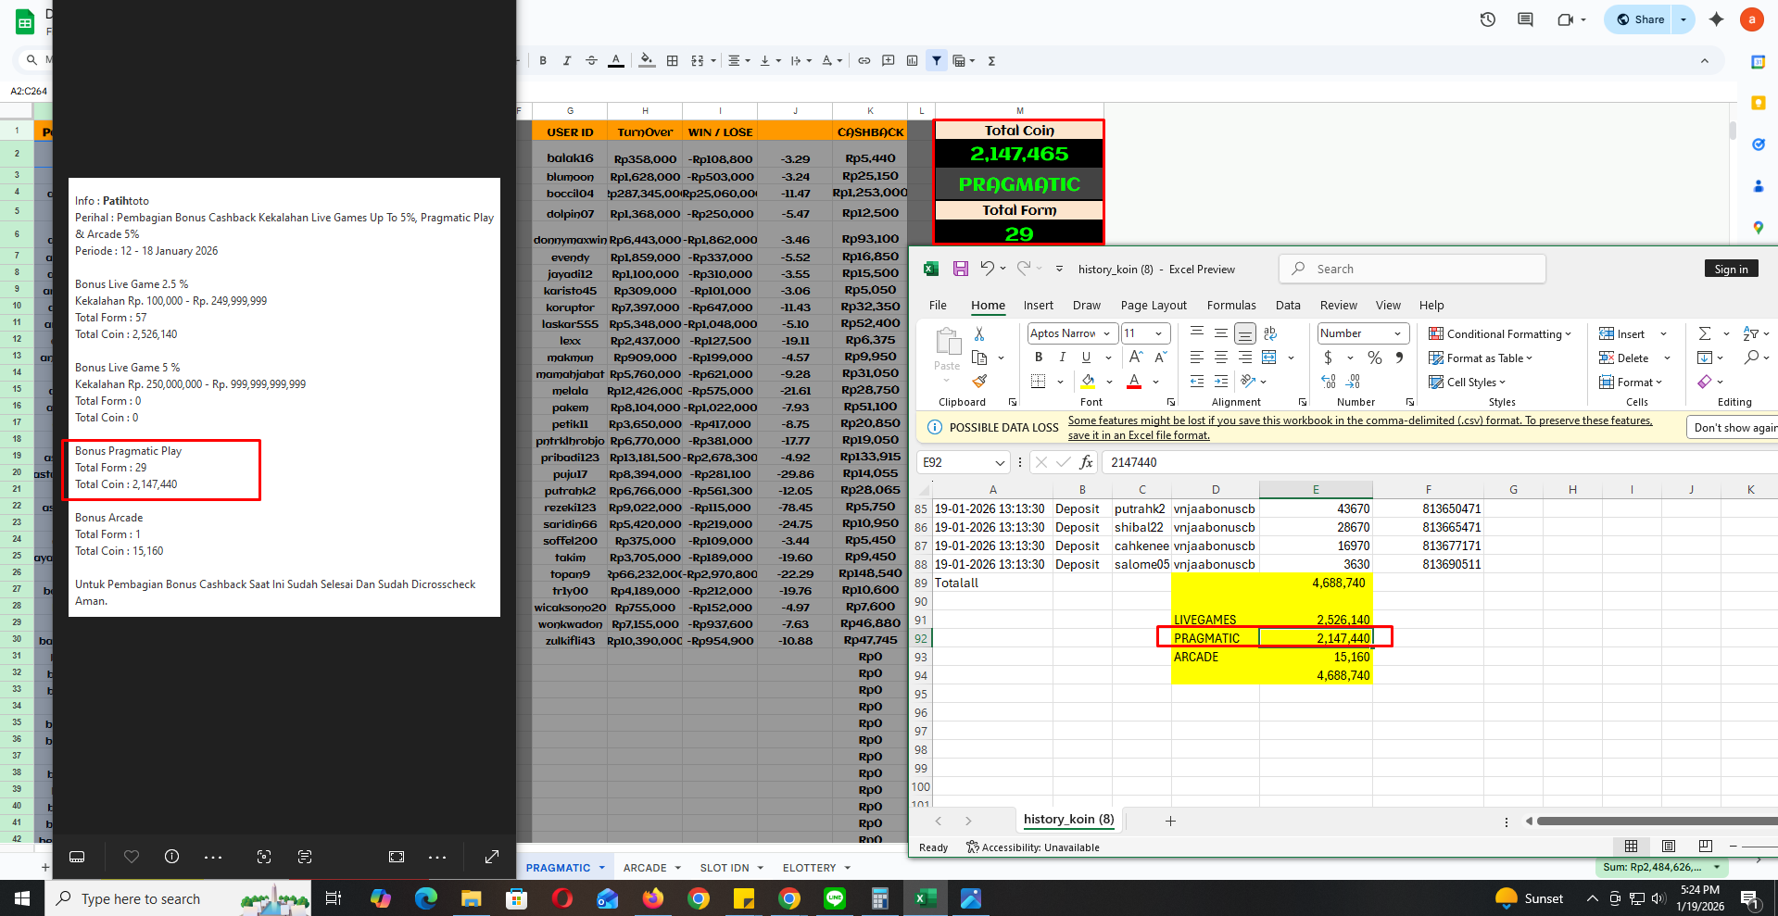Image resolution: width=1778 pixels, height=916 pixels.
Task: Click the Cut scissors icon in Excel ribbon
Action: [x=979, y=333]
